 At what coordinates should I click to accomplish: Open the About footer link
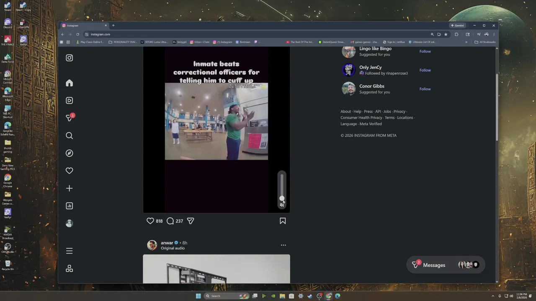coord(345,112)
